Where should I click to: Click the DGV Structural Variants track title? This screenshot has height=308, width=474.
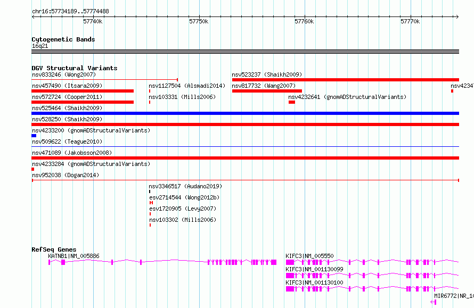point(75,68)
